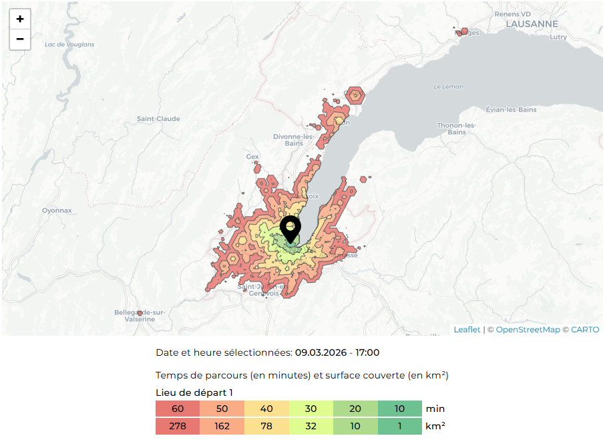Viewport: 605px width, 444px height.
Task: Click the Saint-Claude town label
Action: coord(158,119)
